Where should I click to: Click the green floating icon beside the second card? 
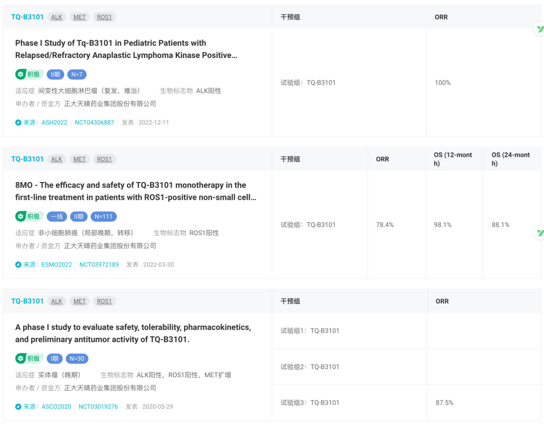point(539,232)
